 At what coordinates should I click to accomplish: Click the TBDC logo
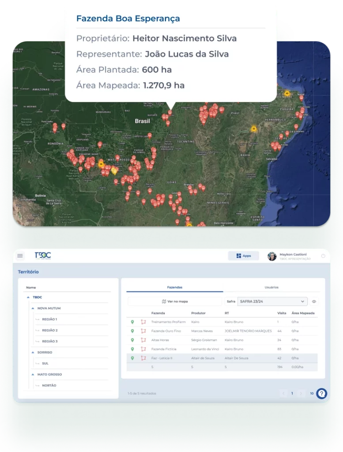(x=42, y=256)
